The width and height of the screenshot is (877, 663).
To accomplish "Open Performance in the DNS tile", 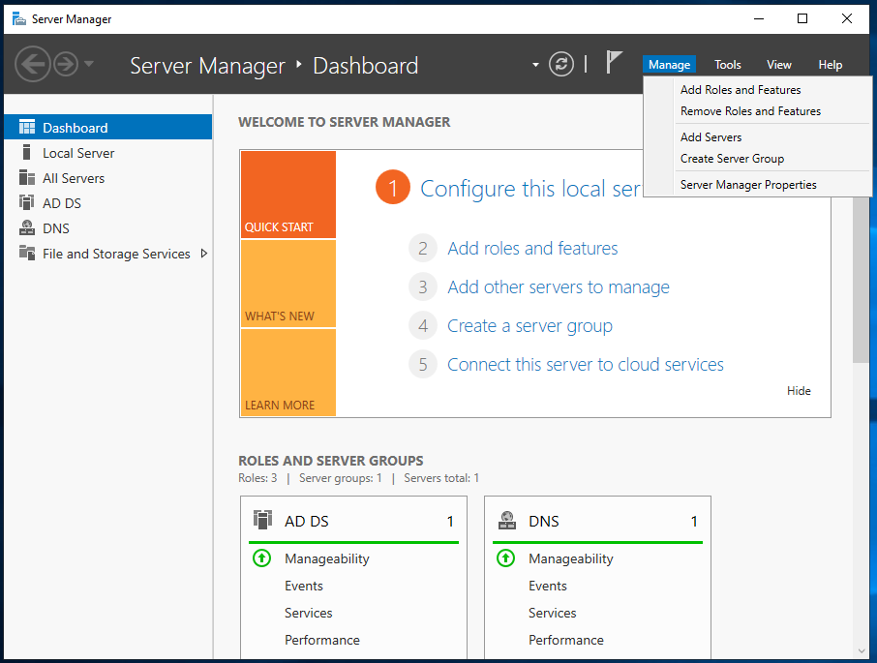I will point(566,640).
